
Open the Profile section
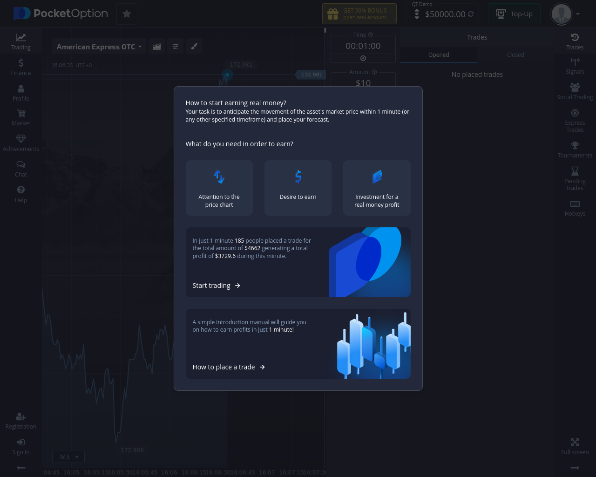21,93
